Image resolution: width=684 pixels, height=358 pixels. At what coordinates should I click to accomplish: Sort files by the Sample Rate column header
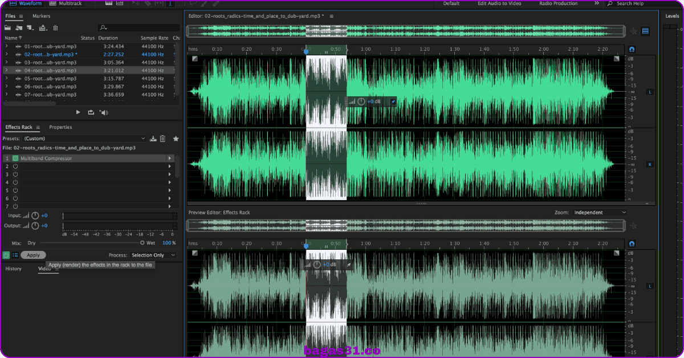click(154, 38)
